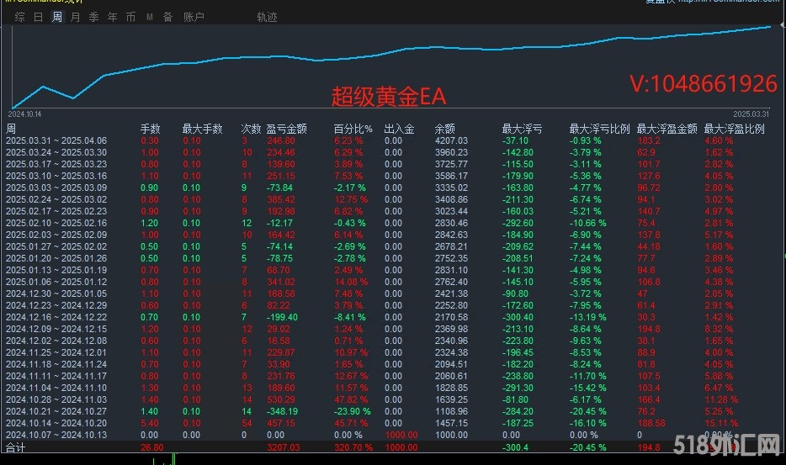Screen dimensions: 786x465
Task: Switch to the 季 quarterly tab
Action: tap(94, 17)
